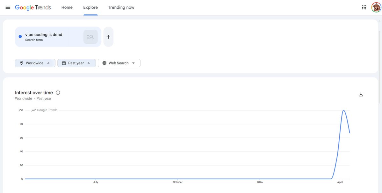Click the 'Search term' label under query

(x=34, y=40)
